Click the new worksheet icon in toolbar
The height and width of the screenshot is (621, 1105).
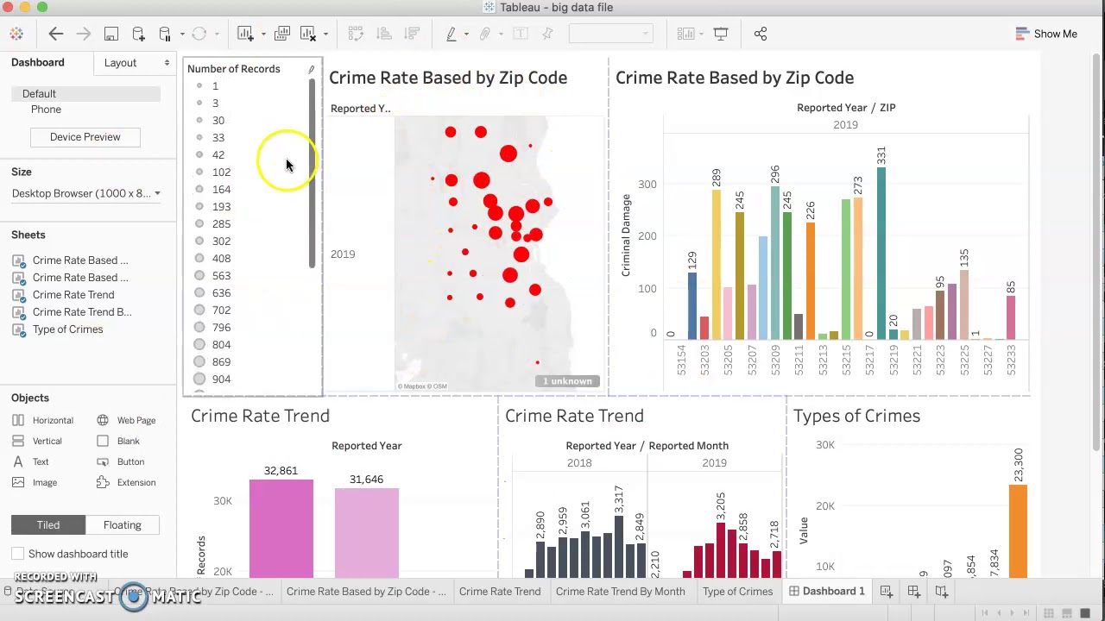point(246,34)
